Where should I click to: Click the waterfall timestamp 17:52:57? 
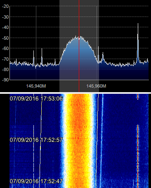(36, 140)
